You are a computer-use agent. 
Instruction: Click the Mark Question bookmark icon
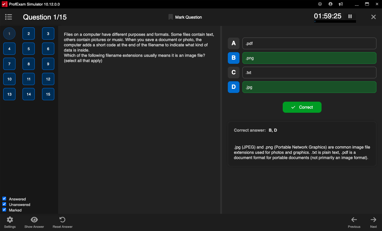coord(171,17)
